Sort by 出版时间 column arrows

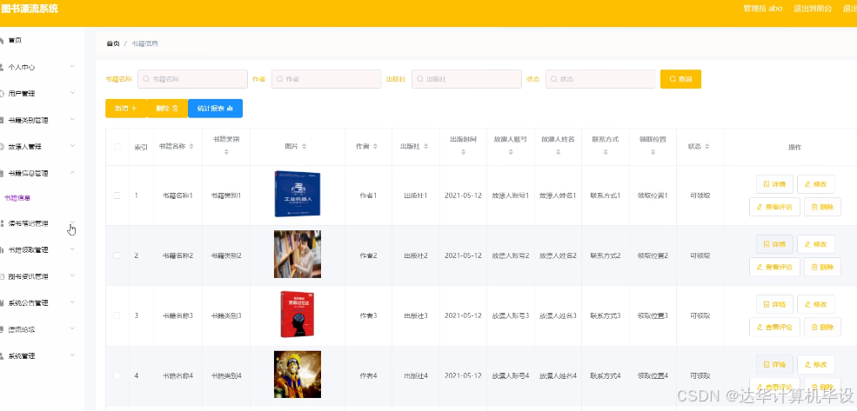click(x=464, y=152)
